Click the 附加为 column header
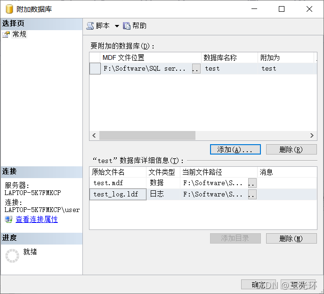This screenshot has height=294, width=324. [x=286, y=57]
